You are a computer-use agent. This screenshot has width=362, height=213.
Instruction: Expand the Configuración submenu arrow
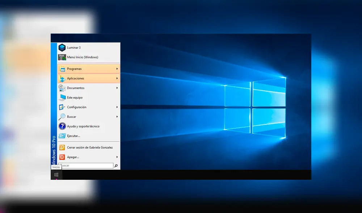click(x=118, y=107)
